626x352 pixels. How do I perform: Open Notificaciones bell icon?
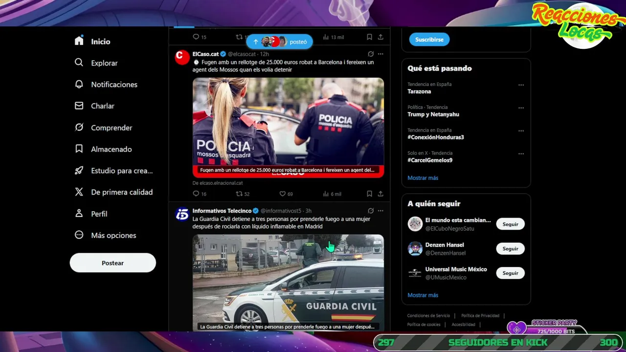pyautogui.click(x=79, y=84)
